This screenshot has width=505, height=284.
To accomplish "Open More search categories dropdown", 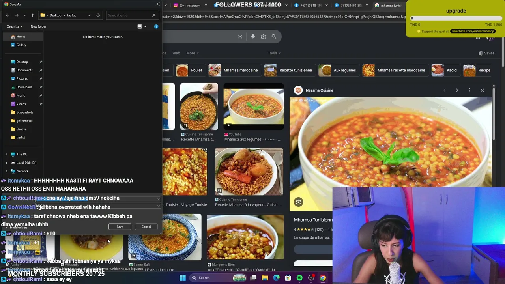I will click(193, 53).
